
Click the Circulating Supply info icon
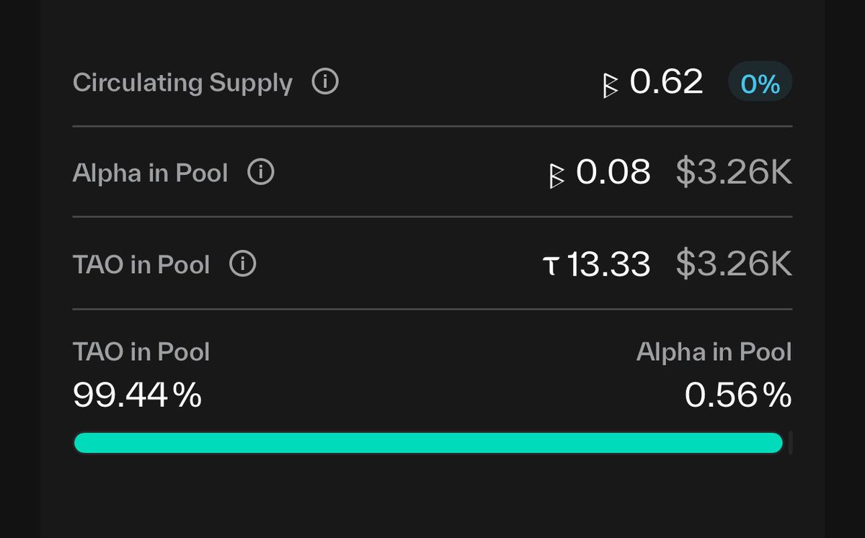coord(325,82)
